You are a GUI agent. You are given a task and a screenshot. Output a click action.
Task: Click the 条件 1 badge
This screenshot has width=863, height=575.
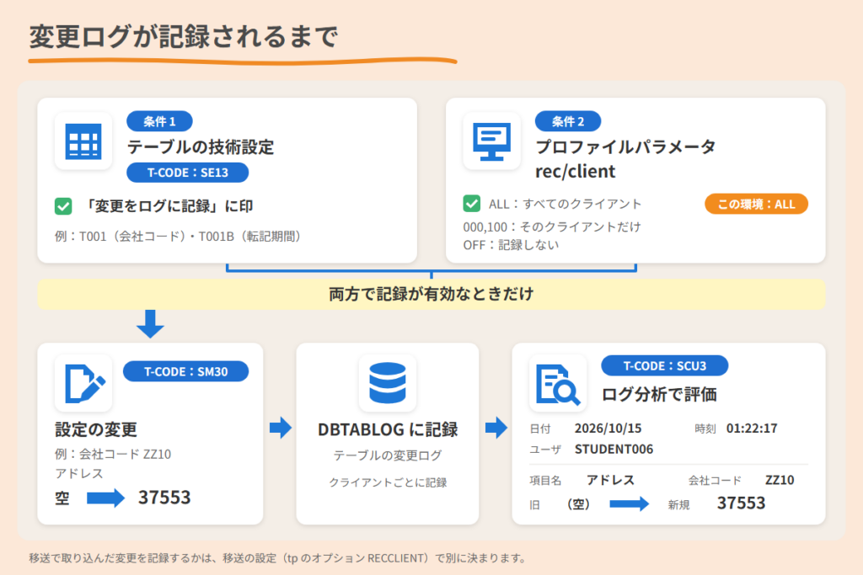(159, 121)
